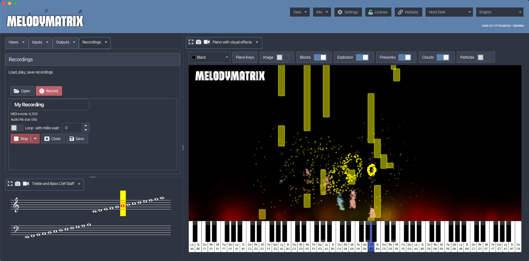Expand the Stop button dropdown arrow

tap(35, 139)
